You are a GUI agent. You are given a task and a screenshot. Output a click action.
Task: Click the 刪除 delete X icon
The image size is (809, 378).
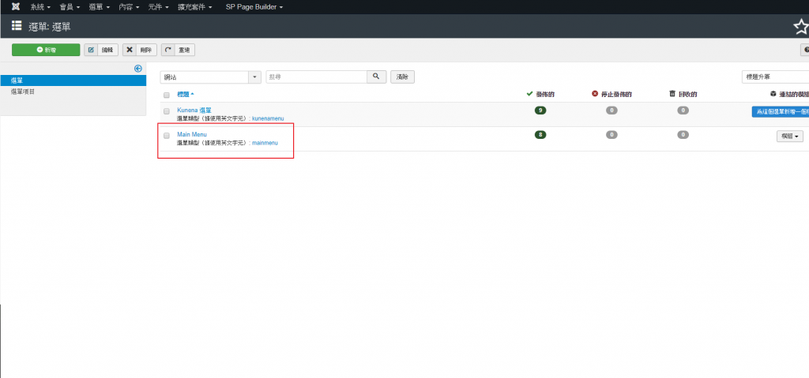pyautogui.click(x=130, y=50)
